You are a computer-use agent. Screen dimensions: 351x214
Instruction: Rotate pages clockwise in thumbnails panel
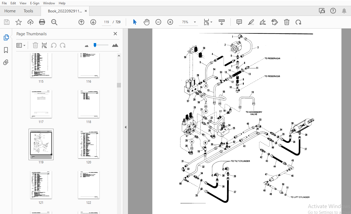[x=63, y=45]
